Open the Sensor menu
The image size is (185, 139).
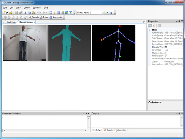click(27, 8)
